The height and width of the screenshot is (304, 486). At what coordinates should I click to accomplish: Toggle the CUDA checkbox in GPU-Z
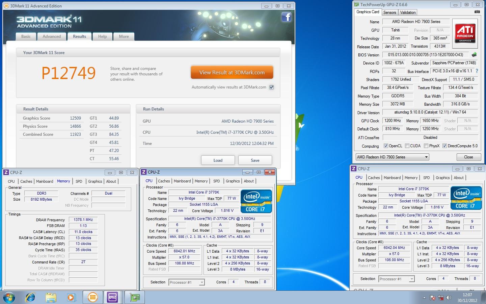click(407, 146)
